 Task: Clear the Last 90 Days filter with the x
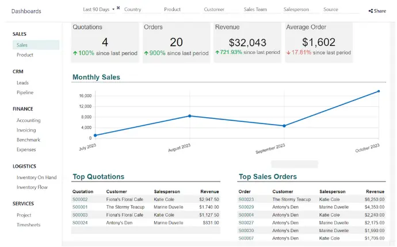tap(119, 8)
